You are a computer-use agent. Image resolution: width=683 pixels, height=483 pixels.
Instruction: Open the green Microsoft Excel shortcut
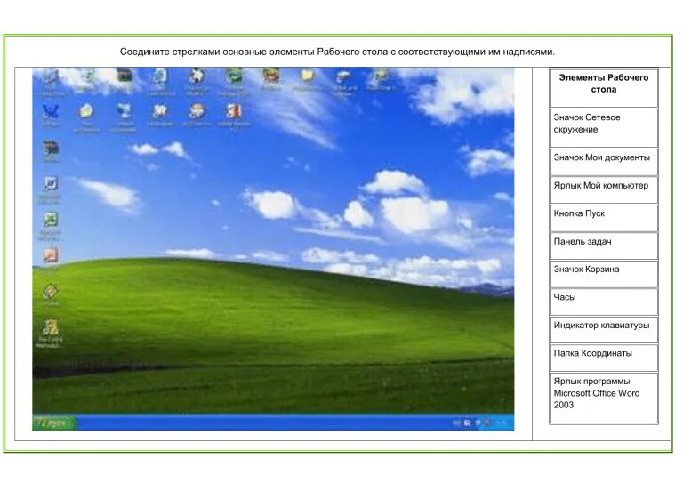(51, 220)
